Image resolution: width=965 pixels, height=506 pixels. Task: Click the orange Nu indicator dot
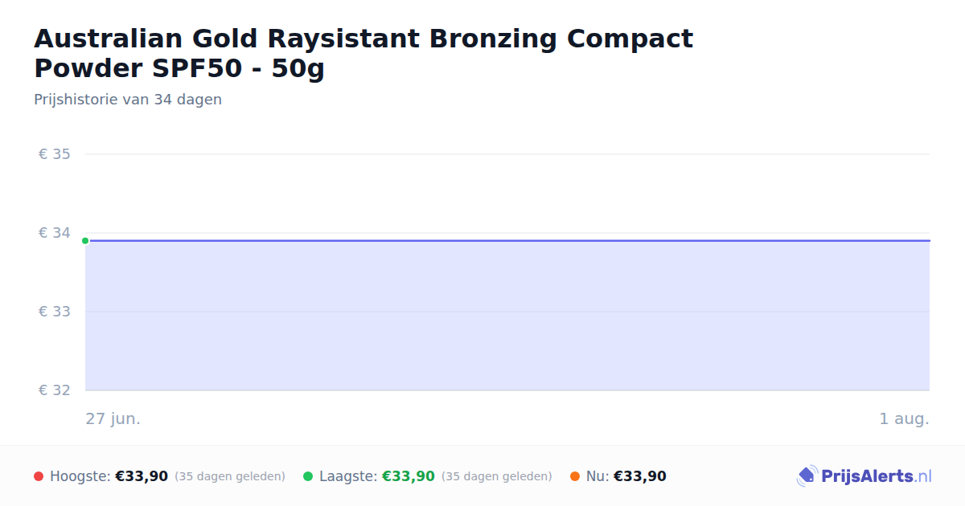575,476
